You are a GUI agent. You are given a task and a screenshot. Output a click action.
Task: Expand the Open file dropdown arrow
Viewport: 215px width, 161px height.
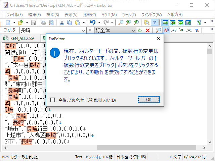coord(27,22)
